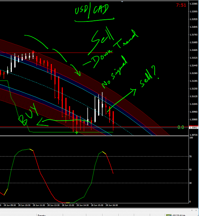Image resolution: width=199 pixels, height=216 pixels.
Task: Click the 1.31125 price scale label
Action: 193,96
